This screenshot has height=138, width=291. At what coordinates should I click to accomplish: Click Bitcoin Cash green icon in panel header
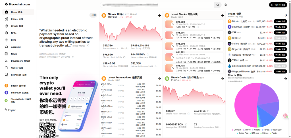tap(167, 79)
